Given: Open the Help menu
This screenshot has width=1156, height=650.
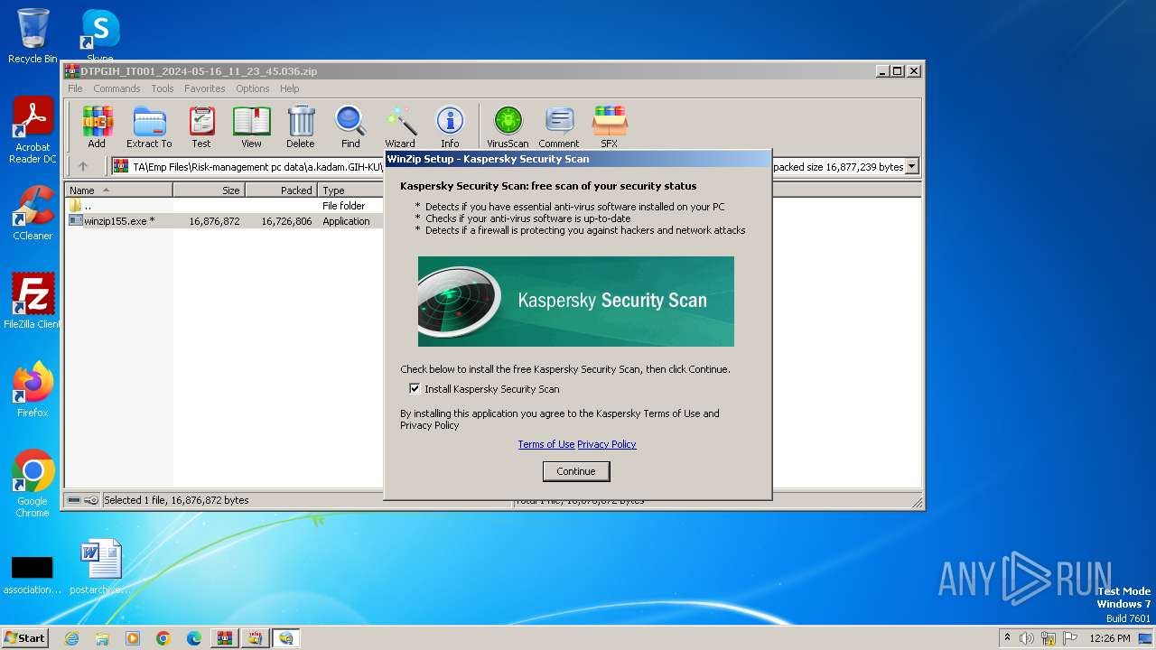Looking at the screenshot, I should pos(289,88).
